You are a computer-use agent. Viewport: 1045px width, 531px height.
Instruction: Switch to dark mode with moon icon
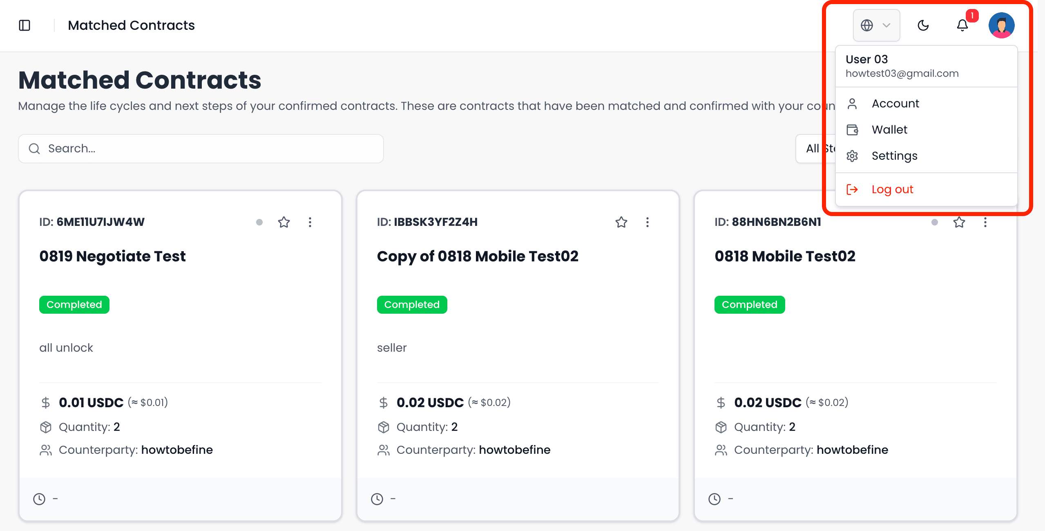tap(923, 25)
